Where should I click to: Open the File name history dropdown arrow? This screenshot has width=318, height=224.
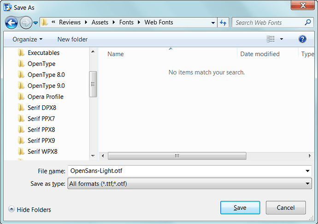pos(308,171)
